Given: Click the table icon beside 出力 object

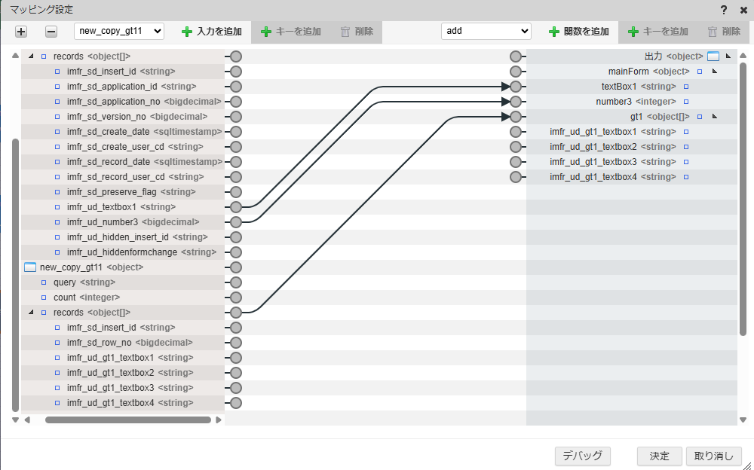Looking at the screenshot, I should [x=713, y=56].
